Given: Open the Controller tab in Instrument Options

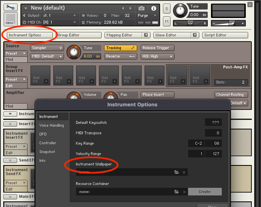Looking at the screenshot, I should pos(48,143).
